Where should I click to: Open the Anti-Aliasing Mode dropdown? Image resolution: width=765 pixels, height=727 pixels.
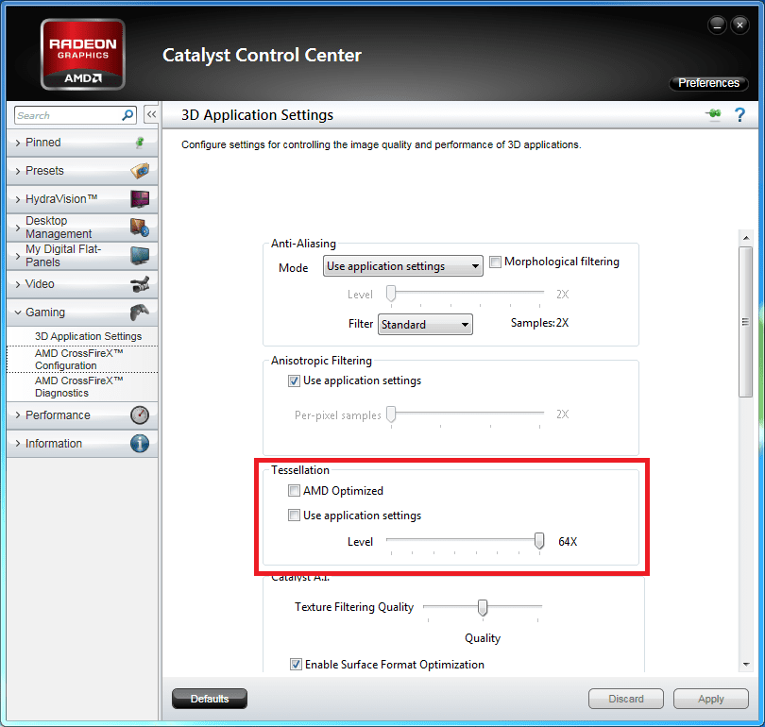(x=403, y=266)
